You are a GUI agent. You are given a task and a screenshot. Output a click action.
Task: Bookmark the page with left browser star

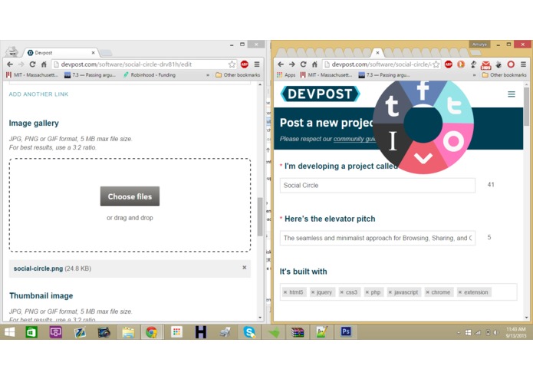click(232, 64)
